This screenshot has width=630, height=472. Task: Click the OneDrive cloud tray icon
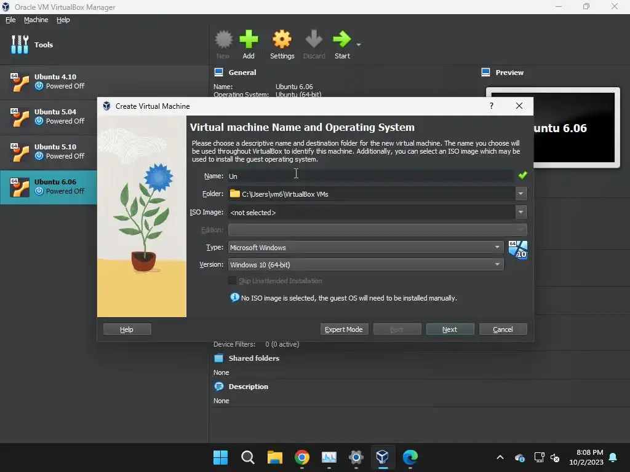point(519,457)
